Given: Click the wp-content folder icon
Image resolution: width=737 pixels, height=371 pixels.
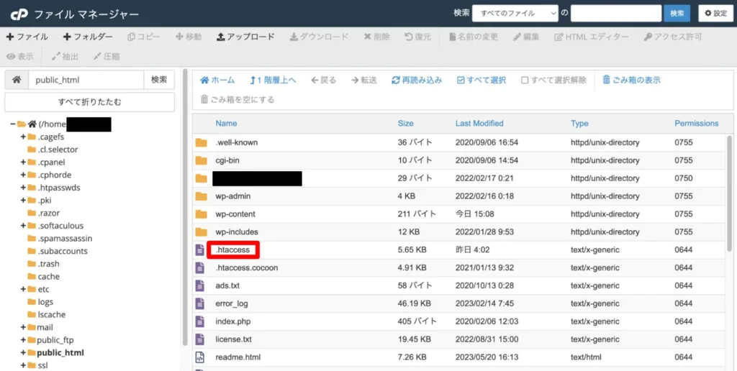Looking at the screenshot, I should pyautogui.click(x=202, y=214).
